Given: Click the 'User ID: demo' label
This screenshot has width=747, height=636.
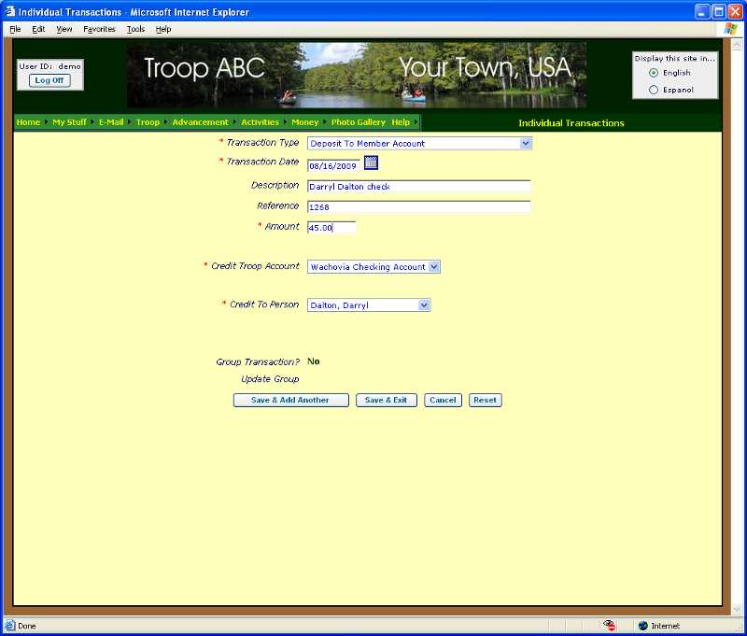Looking at the screenshot, I should coord(50,66).
